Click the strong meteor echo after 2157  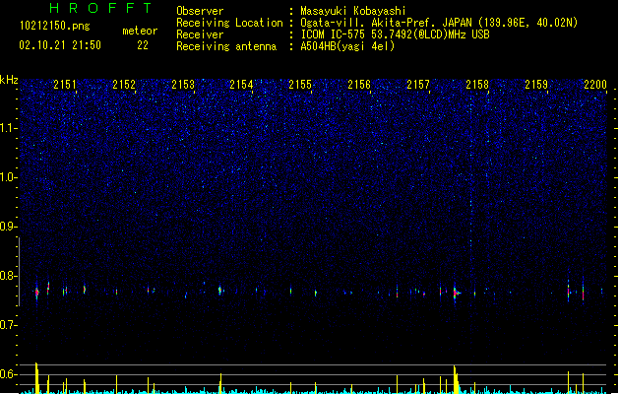456,293
